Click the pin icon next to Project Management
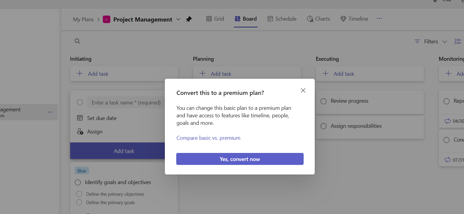 pyautogui.click(x=189, y=19)
